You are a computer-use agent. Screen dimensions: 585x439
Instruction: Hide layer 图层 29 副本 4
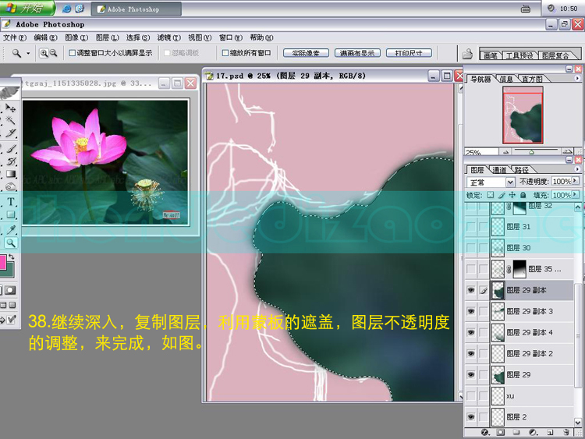coord(471,332)
